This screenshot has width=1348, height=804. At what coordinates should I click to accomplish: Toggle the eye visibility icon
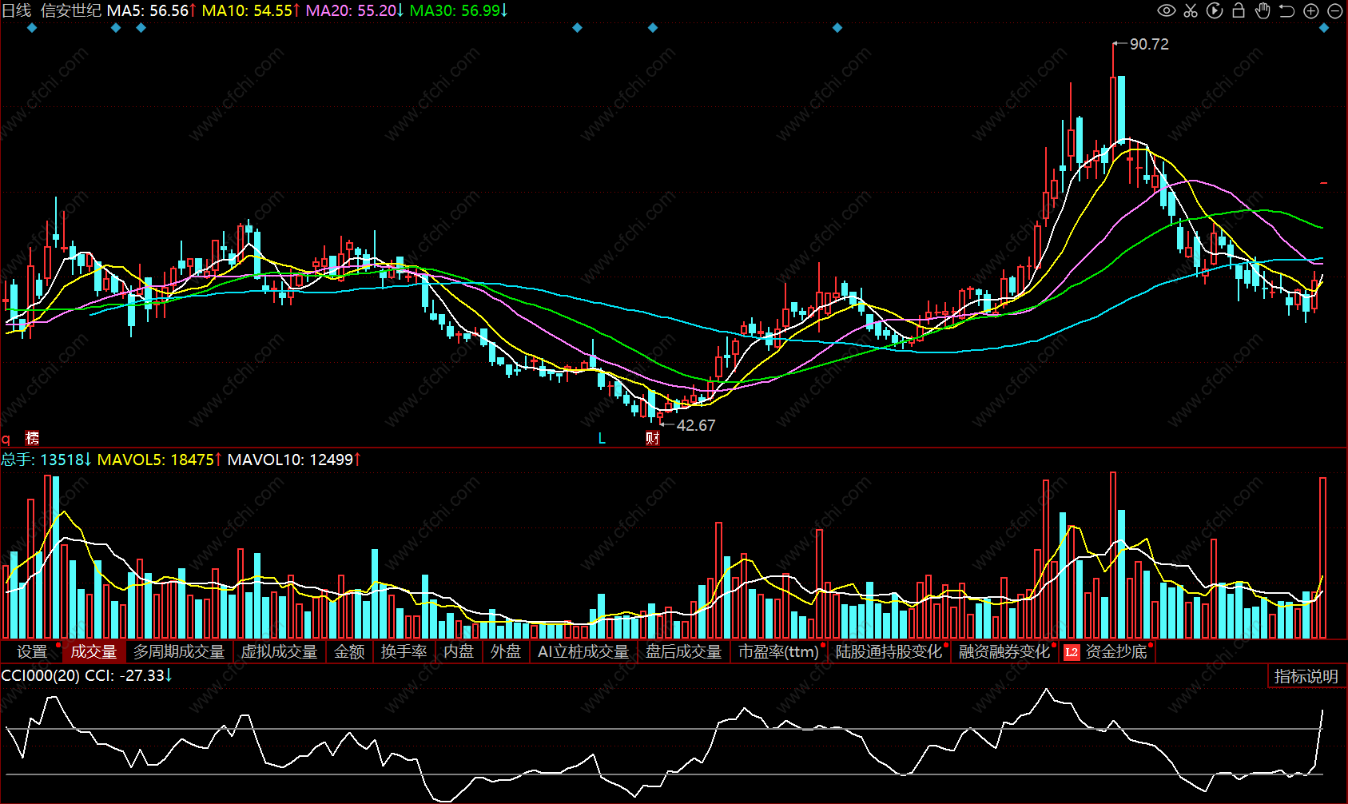(1167, 10)
